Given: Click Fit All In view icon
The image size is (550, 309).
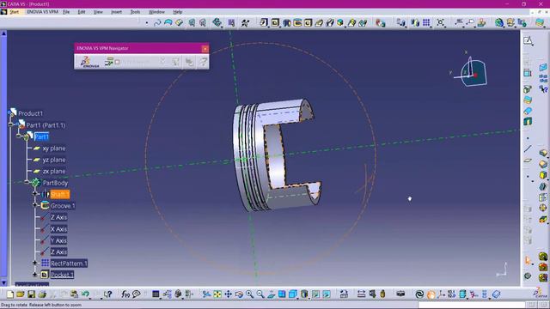Looking at the screenshot, I should pos(217,294).
